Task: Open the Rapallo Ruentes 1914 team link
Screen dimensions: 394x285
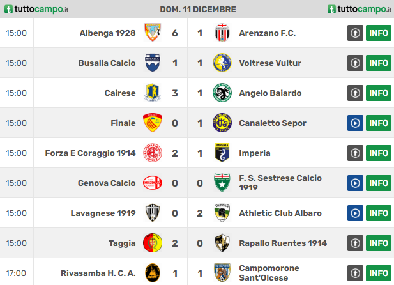Action: click(x=283, y=243)
